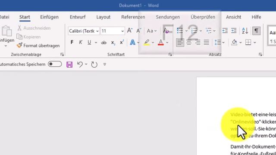
Task: Switch to the Ansicht tab
Action: (x=234, y=17)
